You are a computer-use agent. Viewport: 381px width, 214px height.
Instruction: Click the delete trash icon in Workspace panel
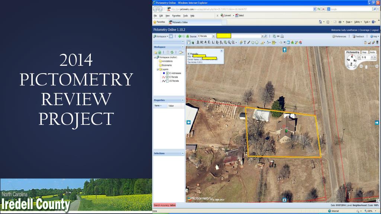168,52
